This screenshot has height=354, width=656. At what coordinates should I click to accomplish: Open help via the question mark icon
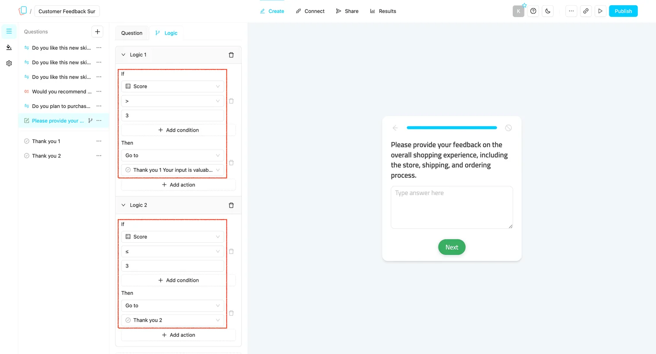(x=533, y=11)
